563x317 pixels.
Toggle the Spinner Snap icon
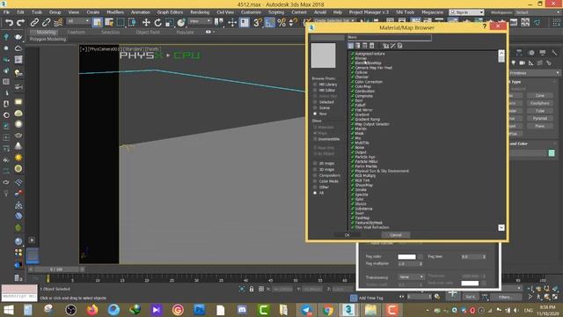293,22
